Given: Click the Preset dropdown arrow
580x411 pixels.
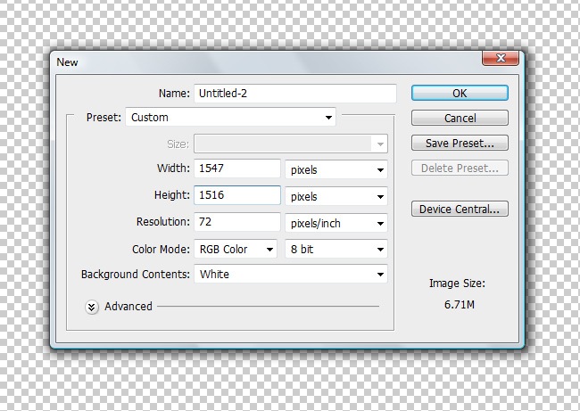Looking at the screenshot, I should (x=328, y=117).
